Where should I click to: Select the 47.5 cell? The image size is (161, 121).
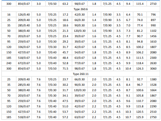[x=65, y=101]
